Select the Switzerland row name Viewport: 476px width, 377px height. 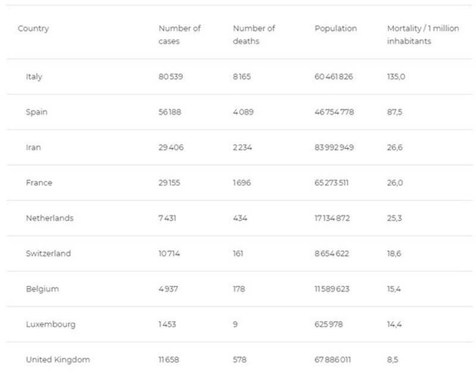point(48,253)
